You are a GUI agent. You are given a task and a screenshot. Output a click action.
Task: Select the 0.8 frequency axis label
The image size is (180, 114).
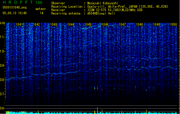(x=3, y=80)
